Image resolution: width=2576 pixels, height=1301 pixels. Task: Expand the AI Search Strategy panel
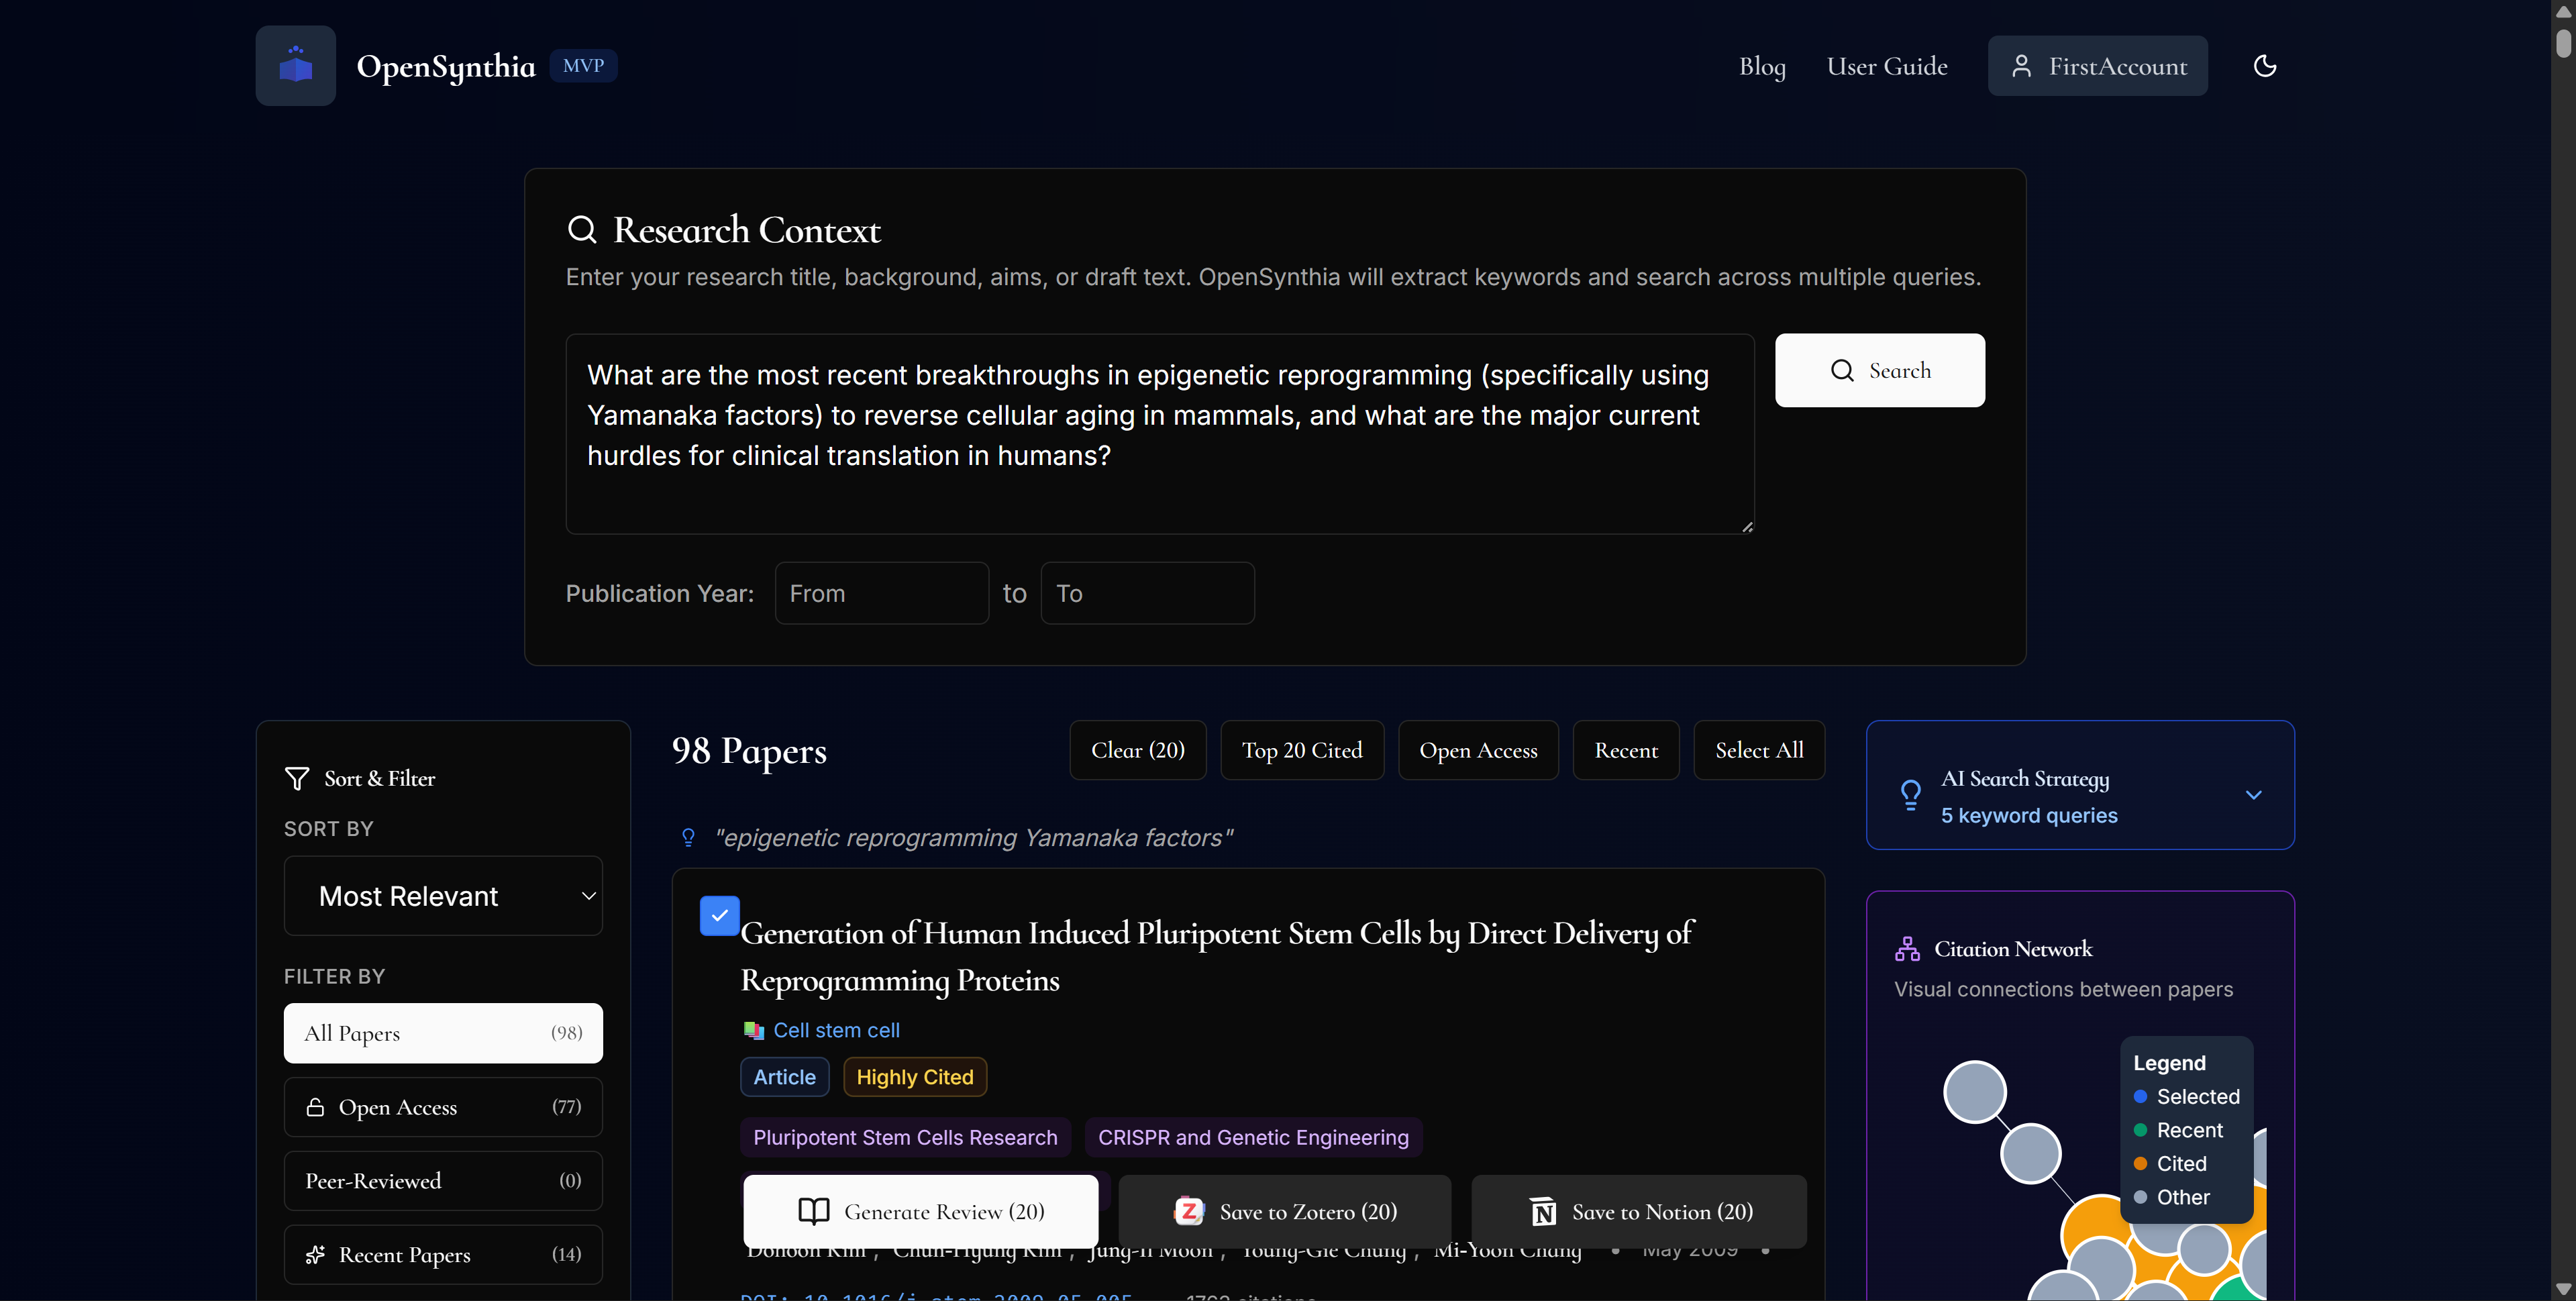pos(2254,795)
